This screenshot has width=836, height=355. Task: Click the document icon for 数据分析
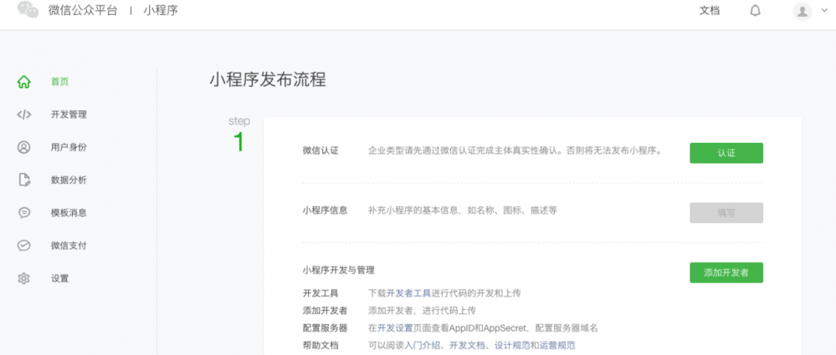pyautogui.click(x=24, y=180)
